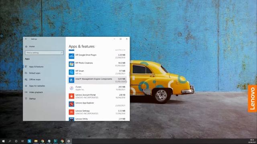Click the Find a setting search box
The width and height of the screenshot is (257, 144).
(44, 53)
